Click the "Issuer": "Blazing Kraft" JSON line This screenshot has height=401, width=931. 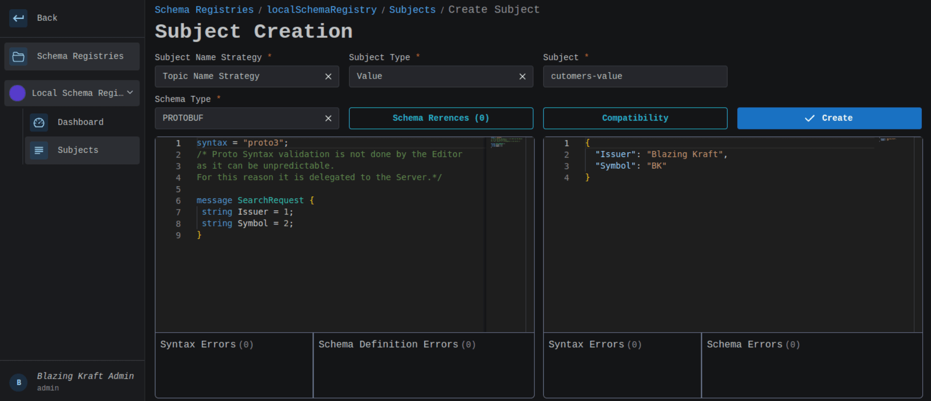click(x=661, y=154)
